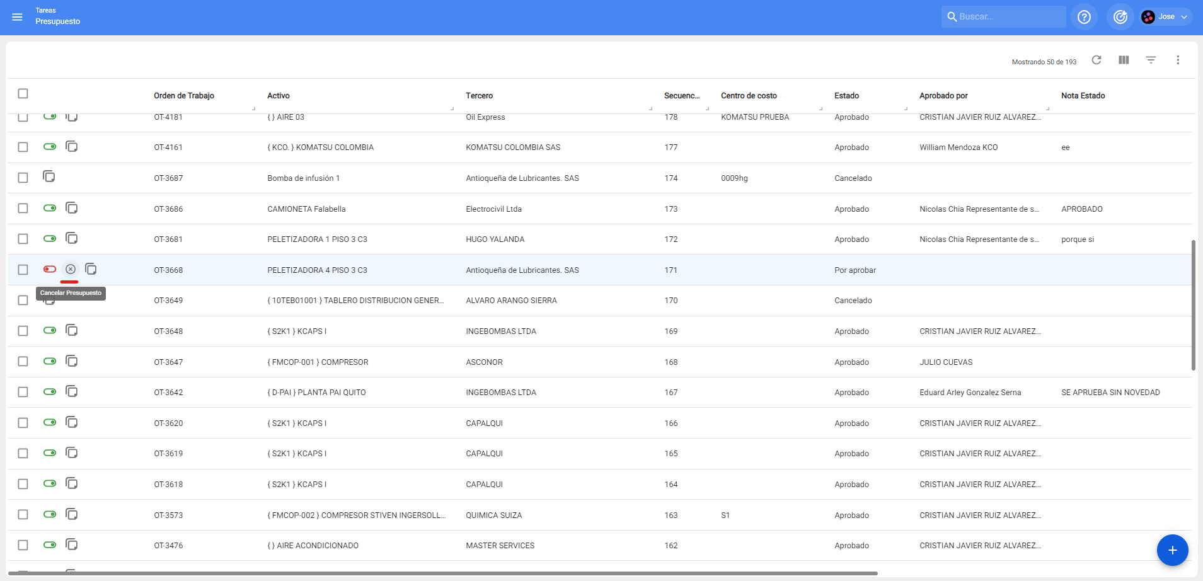Click the target goals icon in header
1203x581 pixels.
click(x=1120, y=17)
